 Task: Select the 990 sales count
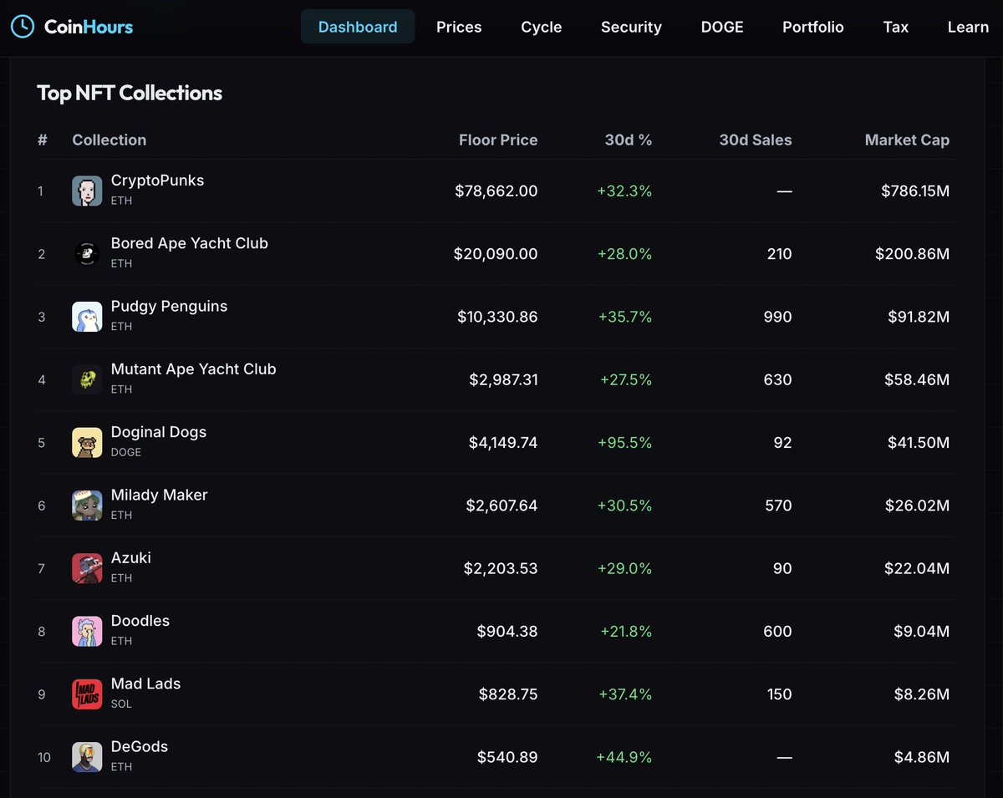pyautogui.click(x=777, y=317)
